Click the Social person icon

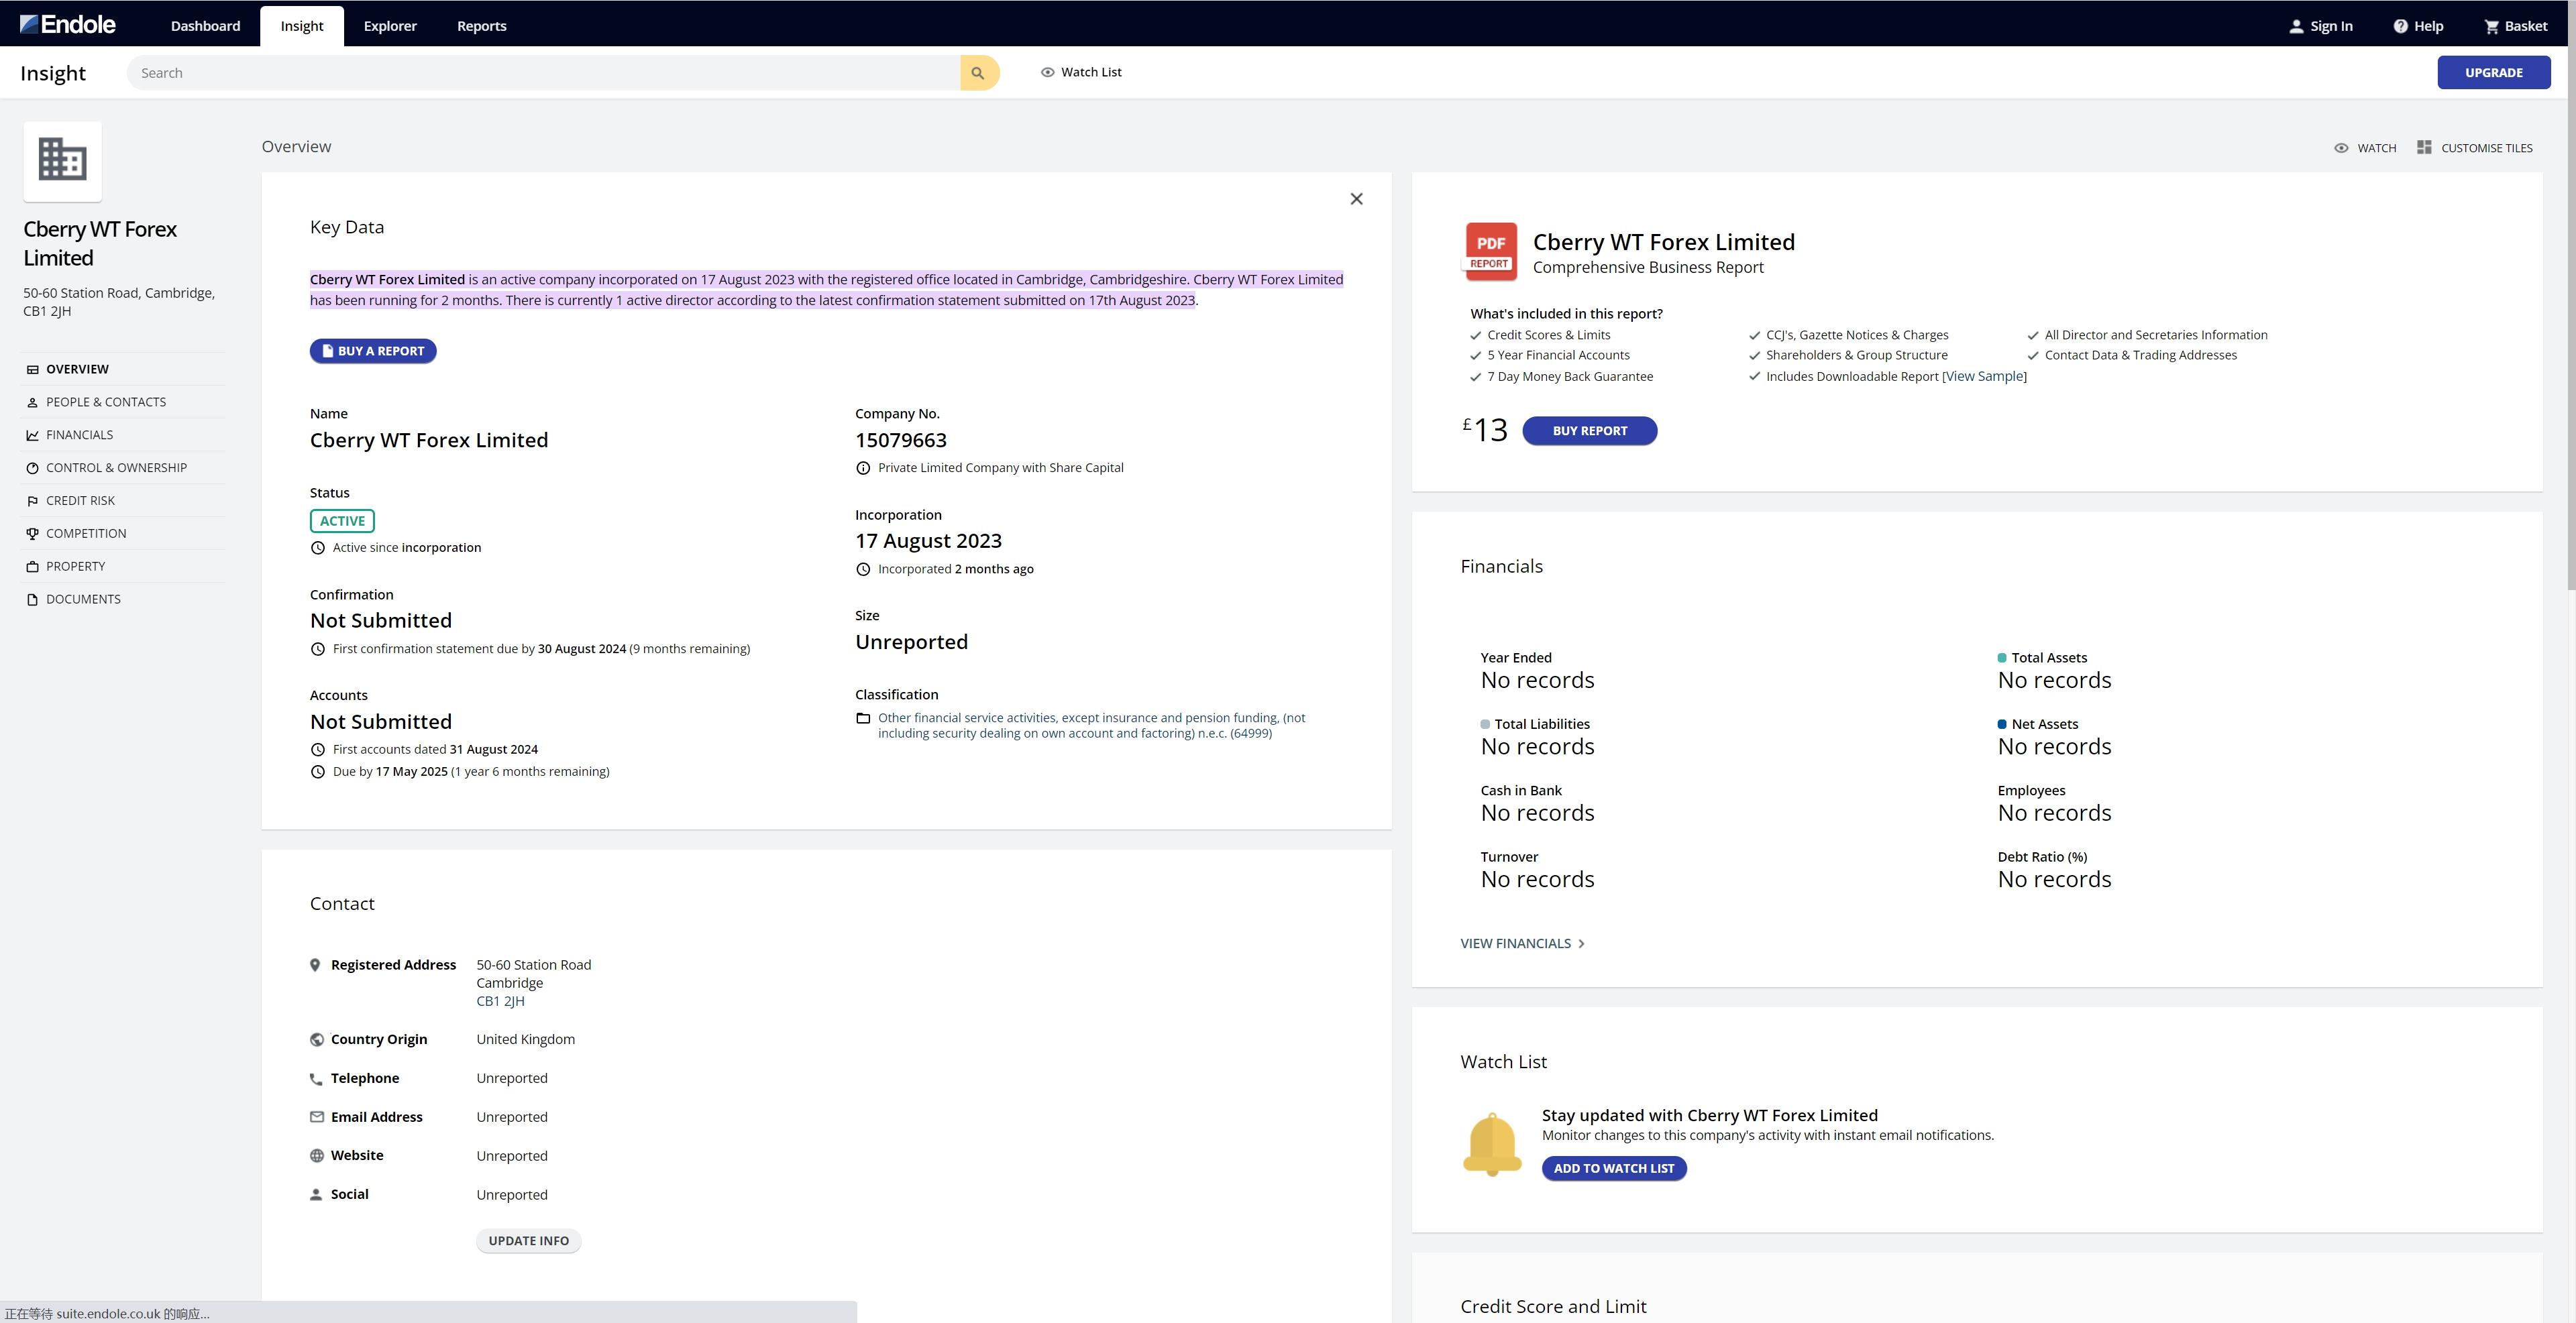coord(316,1195)
